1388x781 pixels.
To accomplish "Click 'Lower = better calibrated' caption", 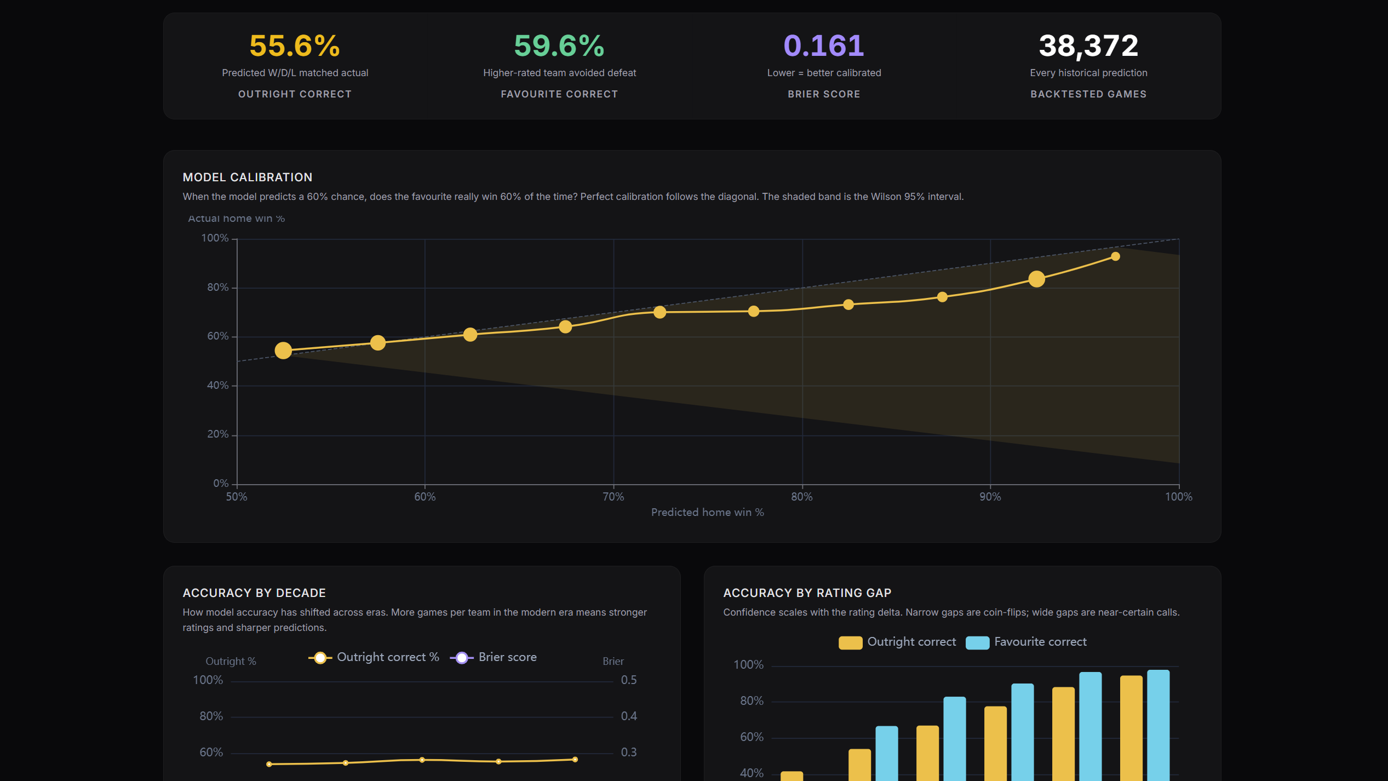I will [x=824, y=73].
